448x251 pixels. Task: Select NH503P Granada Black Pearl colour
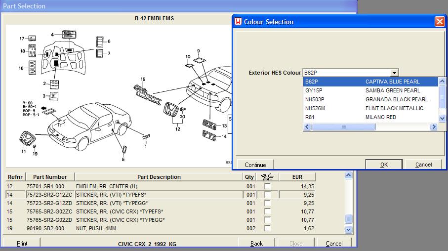(370, 99)
